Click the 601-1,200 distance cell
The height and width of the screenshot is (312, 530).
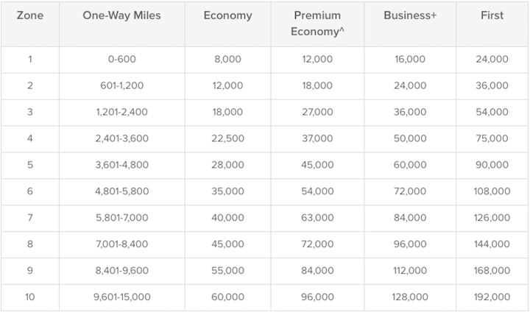[x=121, y=86]
